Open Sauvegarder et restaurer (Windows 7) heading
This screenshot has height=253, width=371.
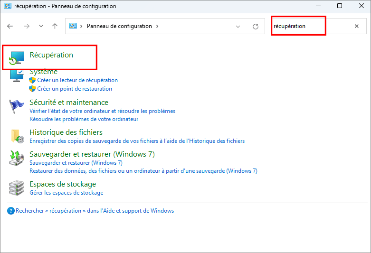(92, 154)
